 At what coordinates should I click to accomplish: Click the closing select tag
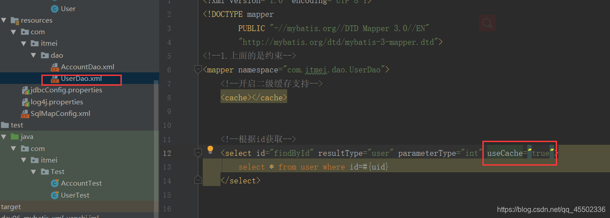(x=241, y=181)
